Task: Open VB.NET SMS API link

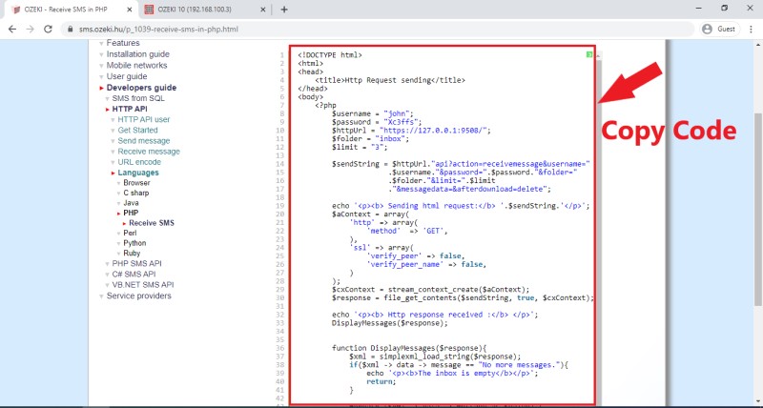Action: tap(143, 285)
